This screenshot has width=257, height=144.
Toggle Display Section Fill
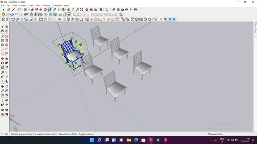[174, 19]
